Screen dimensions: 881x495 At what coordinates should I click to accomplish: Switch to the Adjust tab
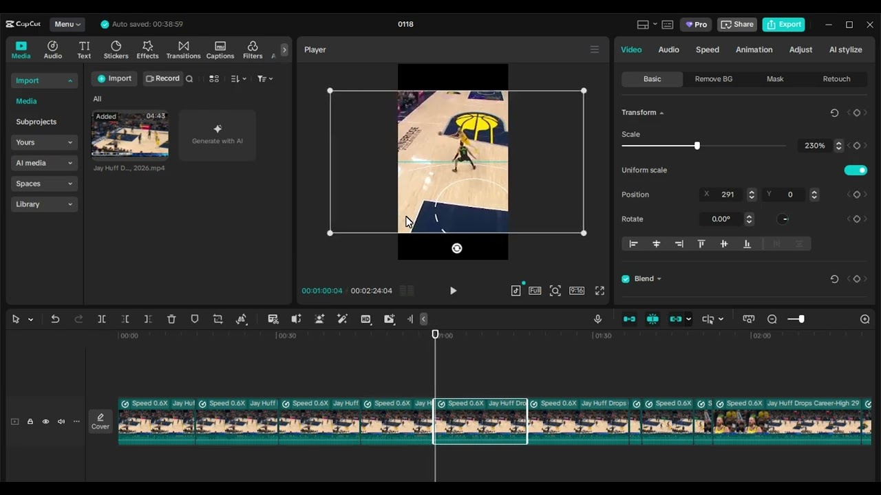pos(800,49)
